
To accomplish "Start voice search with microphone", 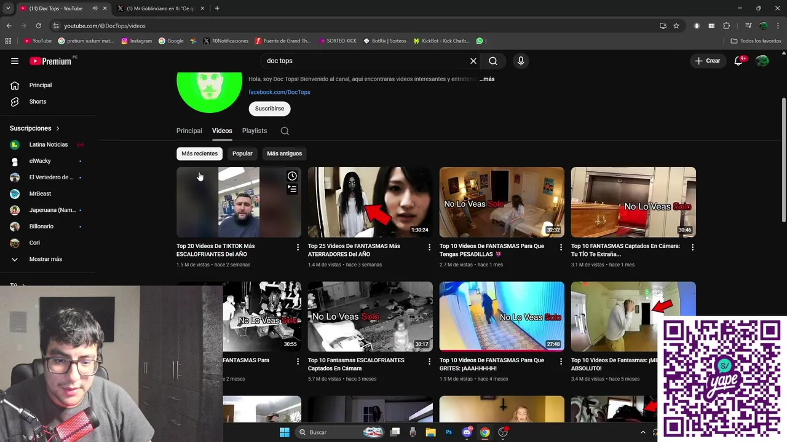I will [521, 61].
